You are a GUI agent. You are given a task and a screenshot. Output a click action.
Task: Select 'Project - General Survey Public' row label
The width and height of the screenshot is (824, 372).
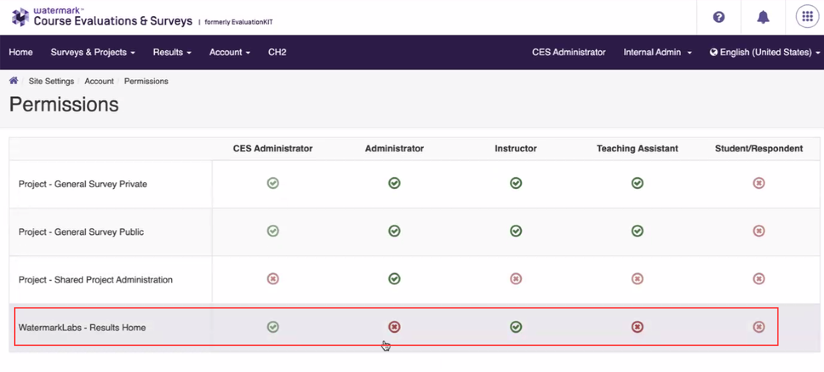[x=82, y=232]
